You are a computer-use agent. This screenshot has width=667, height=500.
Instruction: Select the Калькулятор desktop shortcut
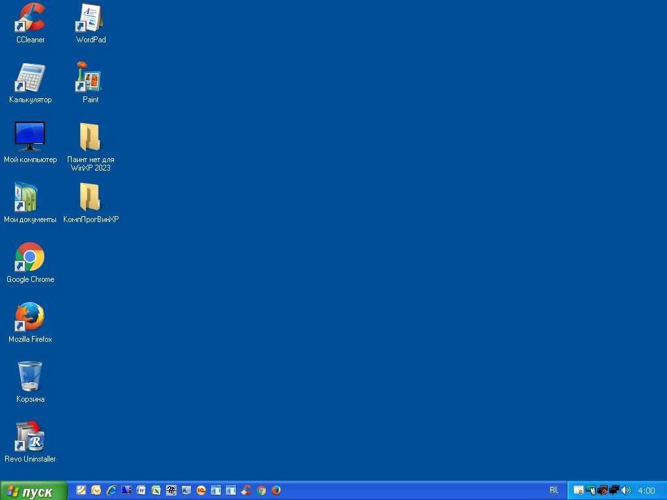pos(30,83)
